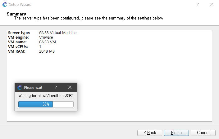The height and width of the screenshot is (139, 219).
Task: Click the 'server type has been configured' subtitle
Action: (89, 18)
